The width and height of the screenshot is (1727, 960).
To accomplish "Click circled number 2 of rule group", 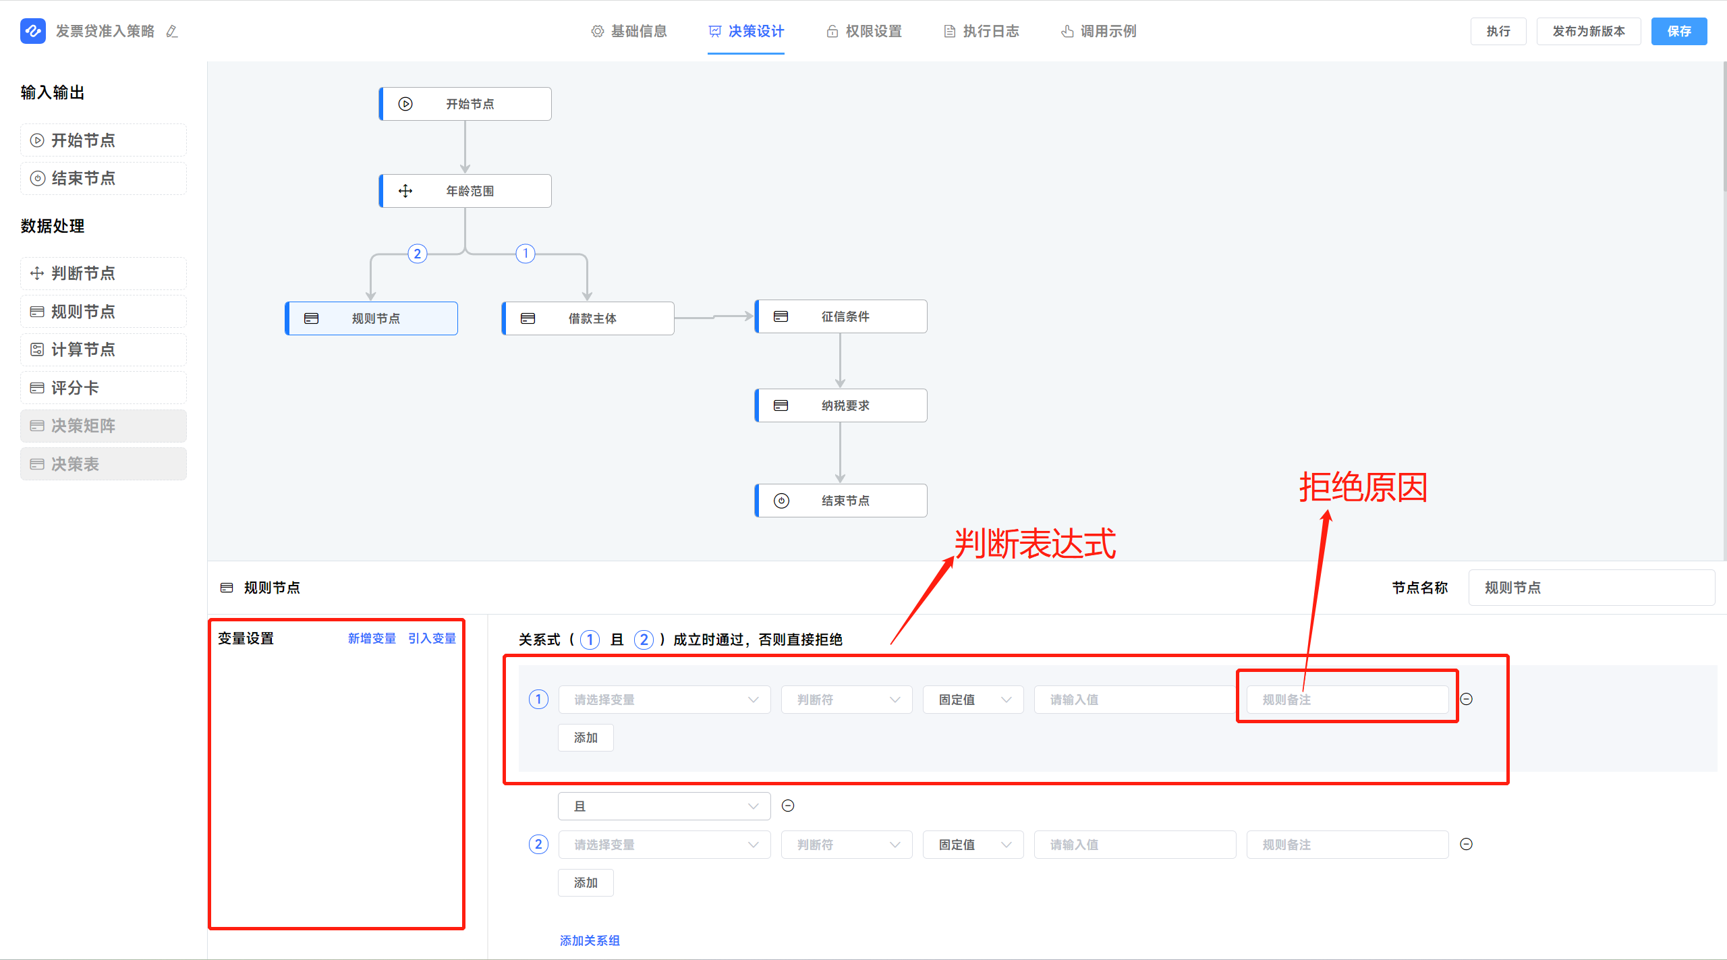I will (538, 844).
